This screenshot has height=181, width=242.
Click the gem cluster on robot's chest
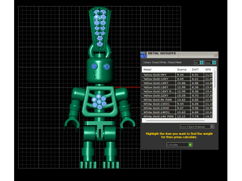pos(99,102)
